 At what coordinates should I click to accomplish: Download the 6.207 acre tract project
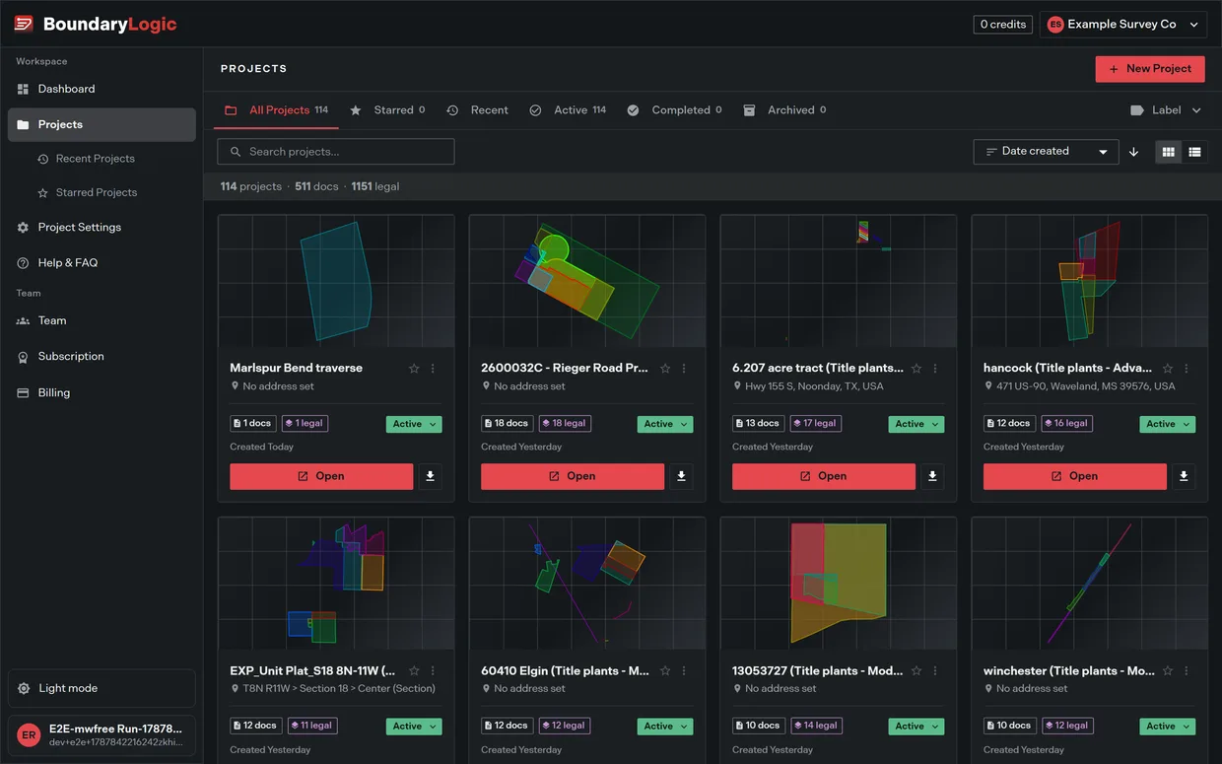[933, 476]
